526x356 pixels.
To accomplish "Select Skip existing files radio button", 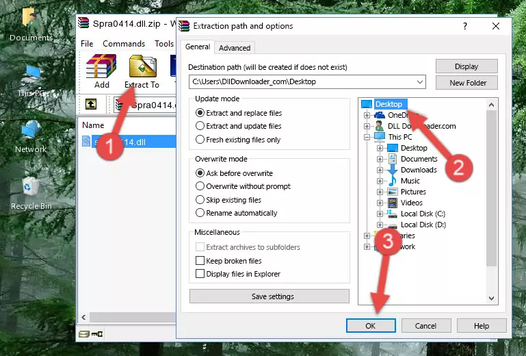I will point(200,199).
